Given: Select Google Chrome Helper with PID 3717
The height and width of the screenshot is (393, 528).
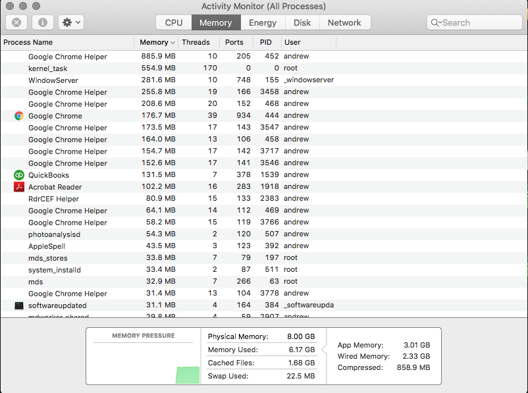Looking at the screenshot, I should pos(264,151).
